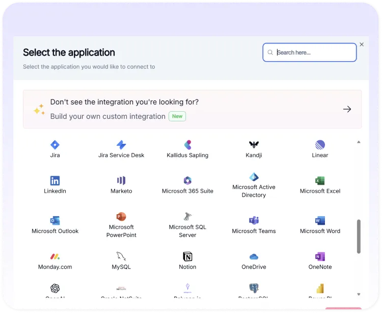This screenshot has height=313, width=382.
Task: Choose the Microsoft Excel icon
Action: point(320,180)
